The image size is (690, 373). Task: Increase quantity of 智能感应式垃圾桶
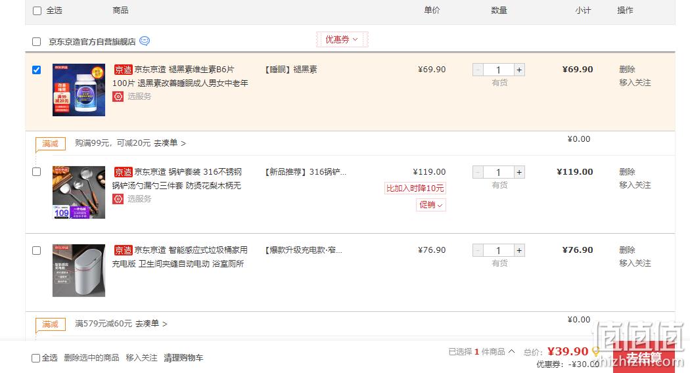[519, 250]
